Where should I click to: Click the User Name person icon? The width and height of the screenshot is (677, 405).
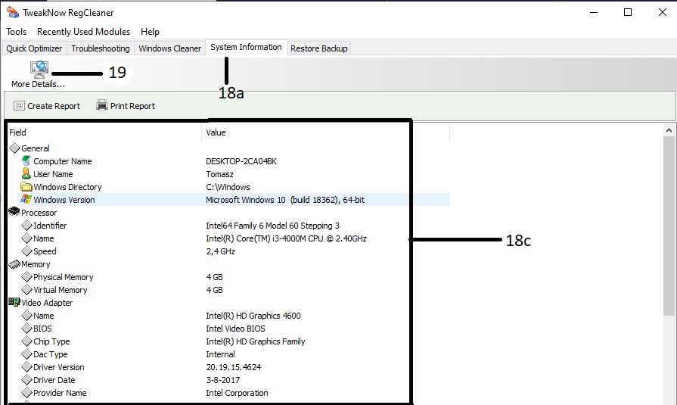coord(26,174)
